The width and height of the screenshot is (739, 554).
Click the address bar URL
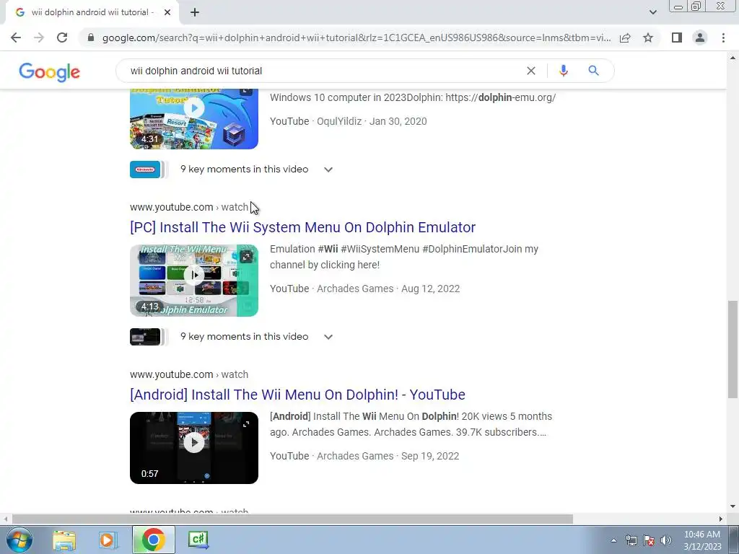pos(357,38)
